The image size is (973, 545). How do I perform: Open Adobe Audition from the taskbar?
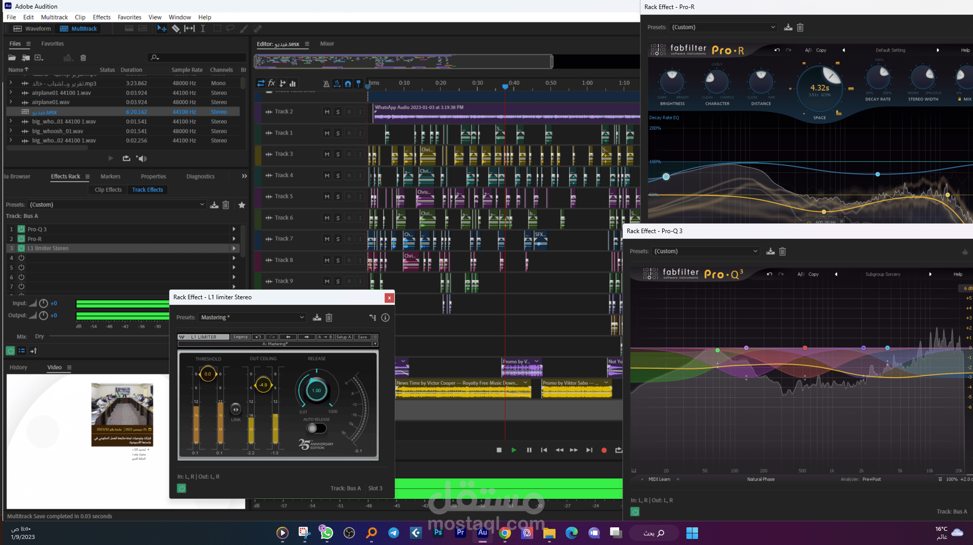coord(483,533)
